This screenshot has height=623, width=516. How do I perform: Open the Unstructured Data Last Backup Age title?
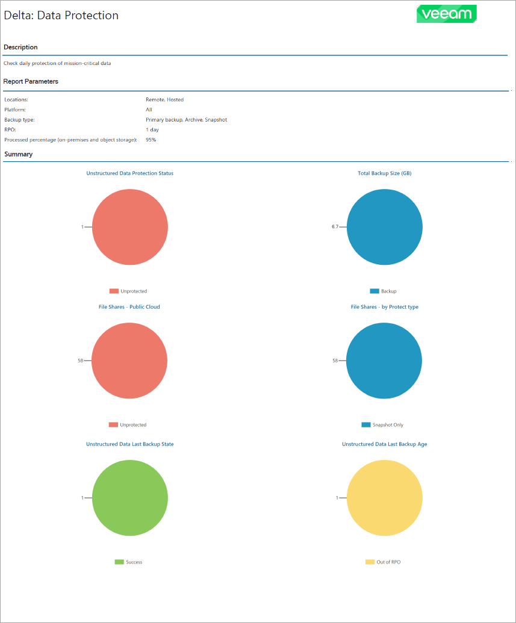coord(384,444)
